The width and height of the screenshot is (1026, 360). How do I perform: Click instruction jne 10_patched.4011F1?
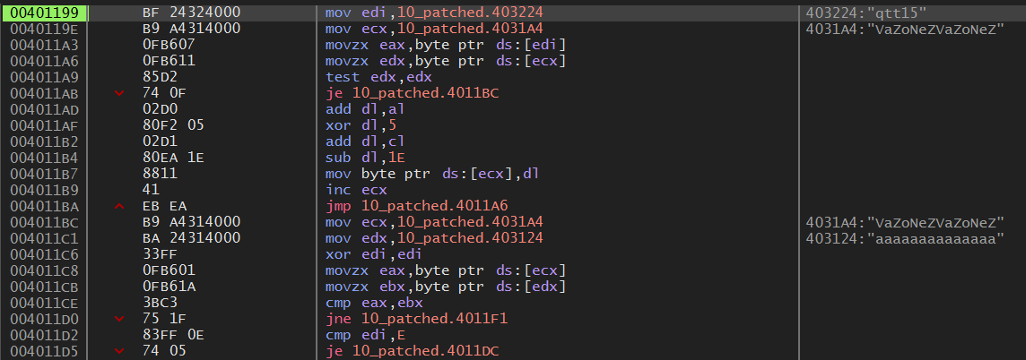click(416, 319)
